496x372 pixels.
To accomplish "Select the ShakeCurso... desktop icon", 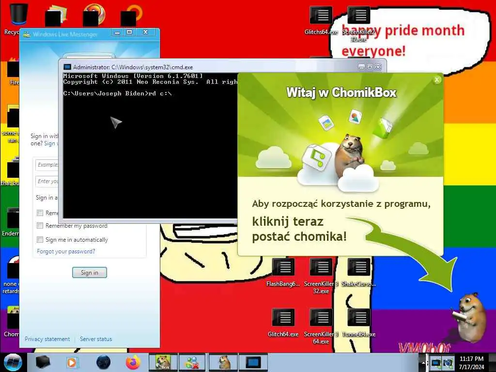I will [x=358, y=273].
